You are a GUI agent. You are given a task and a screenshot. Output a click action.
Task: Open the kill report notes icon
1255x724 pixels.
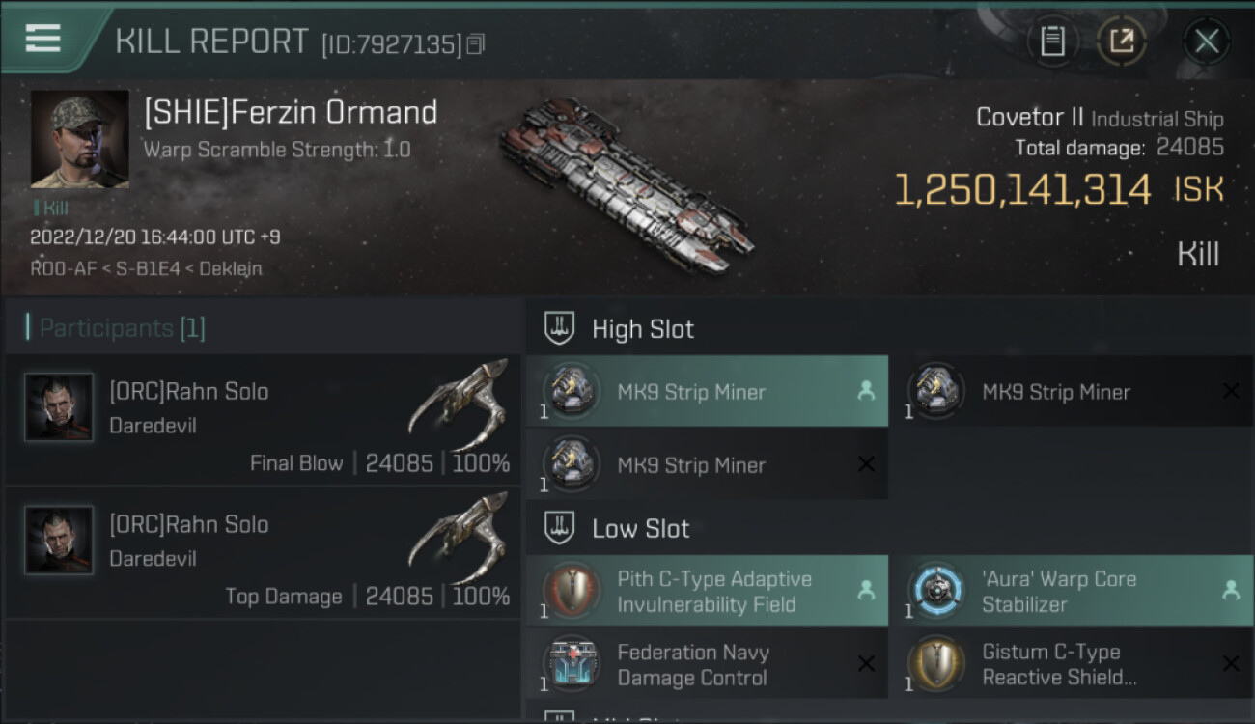point(1052,42)
